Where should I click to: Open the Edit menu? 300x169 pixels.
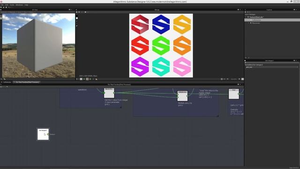[7, 5]
